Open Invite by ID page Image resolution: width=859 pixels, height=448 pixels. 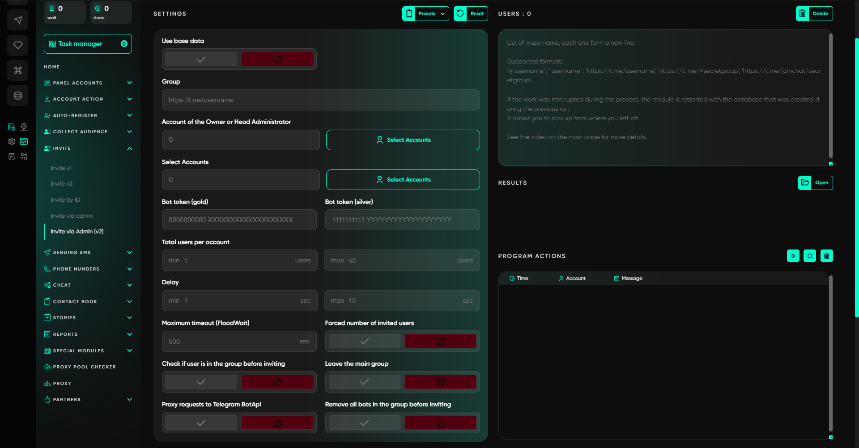click(x=65, y=199)
